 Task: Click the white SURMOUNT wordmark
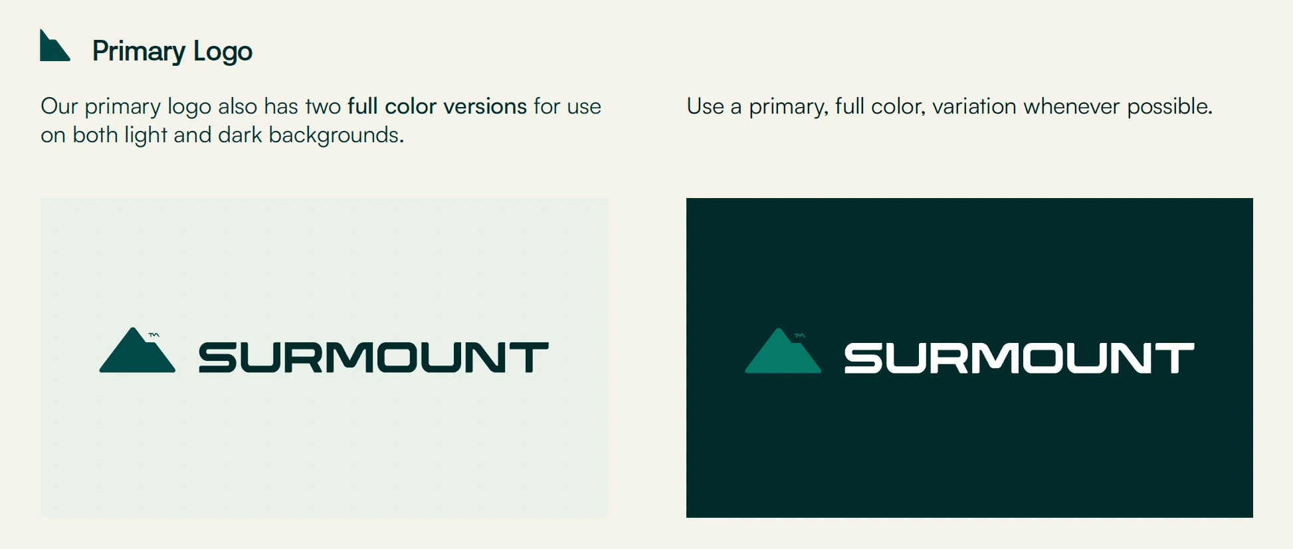click(1019, 358)
